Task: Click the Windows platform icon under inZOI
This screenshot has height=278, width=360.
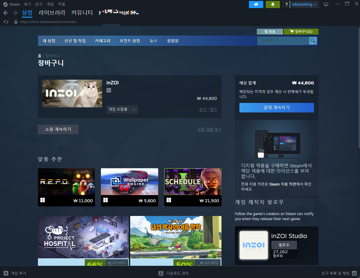Action: tap(109, 90)
